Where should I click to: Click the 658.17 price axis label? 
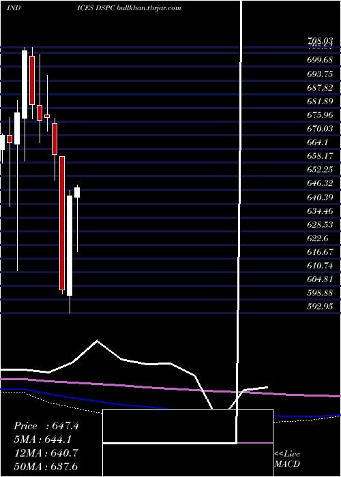pos(320,156)
